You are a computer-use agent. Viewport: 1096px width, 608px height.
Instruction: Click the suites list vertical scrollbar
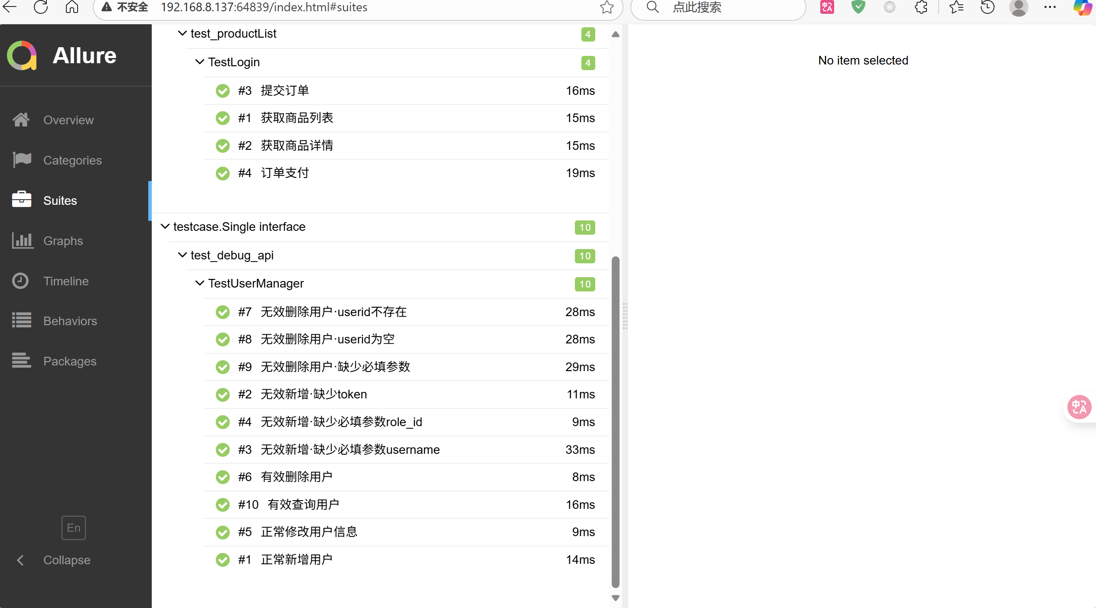pyautogui.click(x=615, y=422)
